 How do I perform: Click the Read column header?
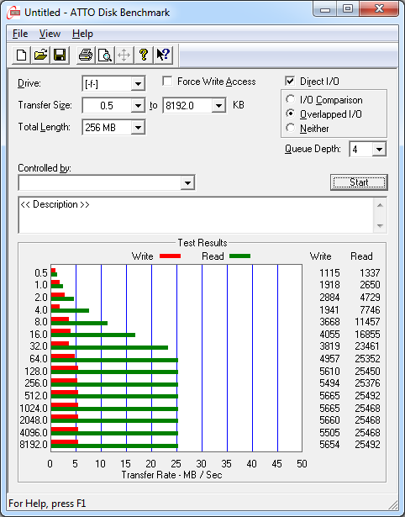pos(361,256)
